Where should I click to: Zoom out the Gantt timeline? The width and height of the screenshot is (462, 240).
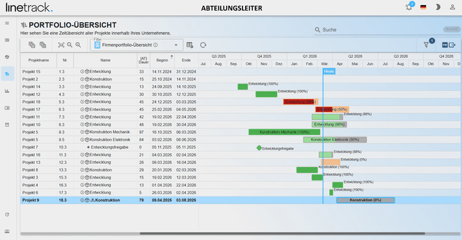point(69,45)
